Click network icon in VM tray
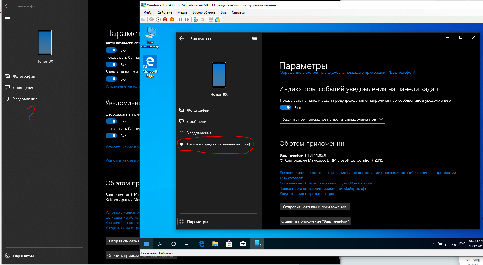 pos(447,244)
